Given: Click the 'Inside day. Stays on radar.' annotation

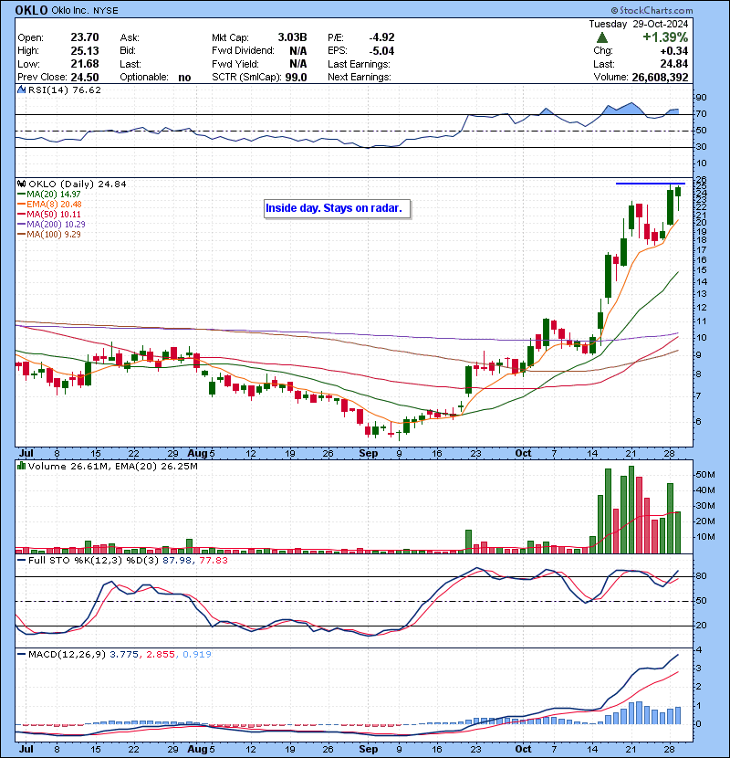Looking at the screenshot, I should (338, 209).
